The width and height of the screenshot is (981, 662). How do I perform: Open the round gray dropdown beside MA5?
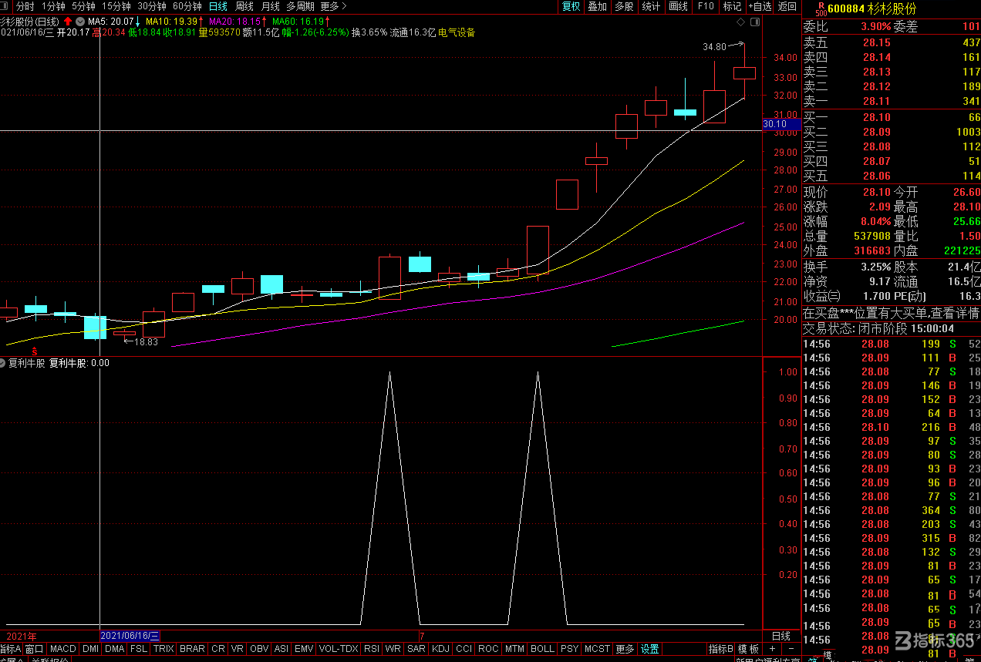pyautogui.click(x=80, y=21)
